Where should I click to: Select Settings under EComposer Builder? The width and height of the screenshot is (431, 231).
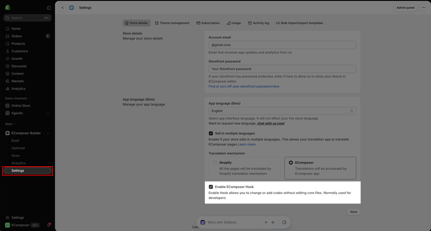pos(27,170)
